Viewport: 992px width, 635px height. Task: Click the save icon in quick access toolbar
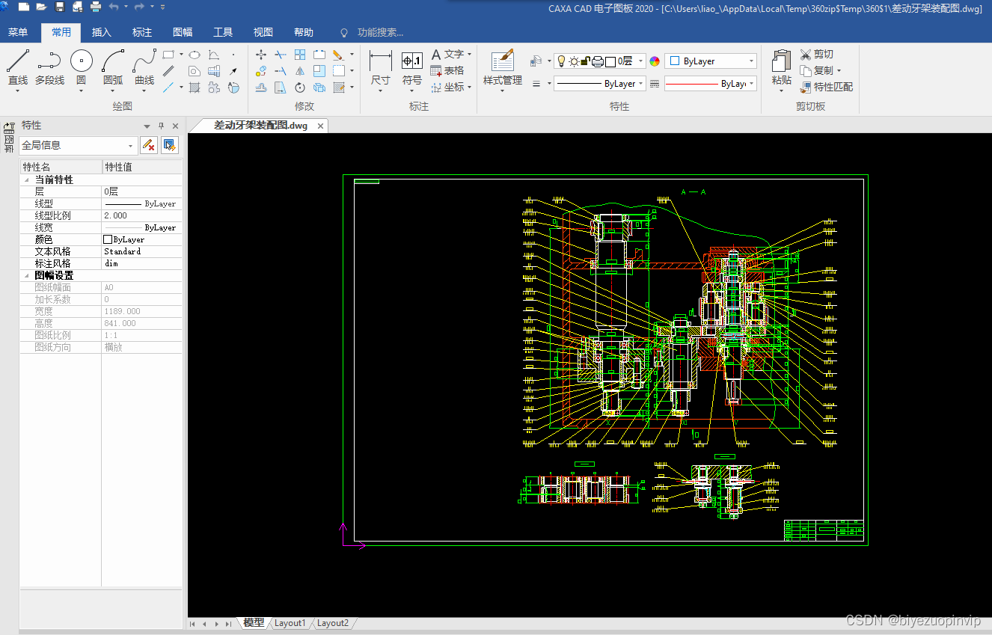59,7
